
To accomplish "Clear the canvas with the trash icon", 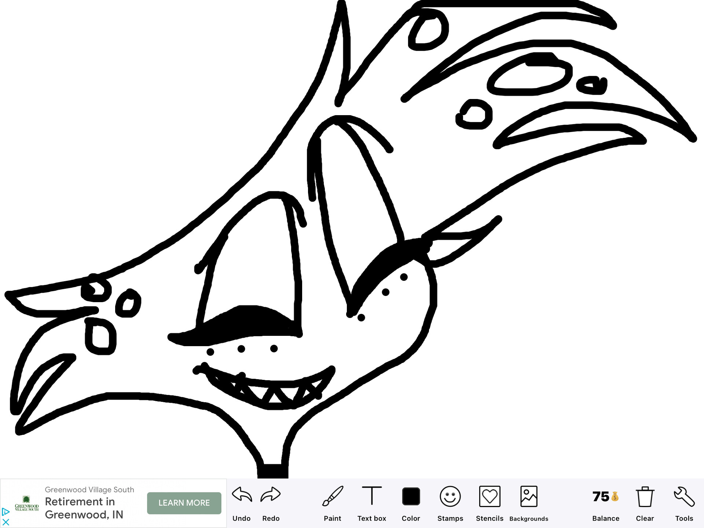I will (645, 497).
